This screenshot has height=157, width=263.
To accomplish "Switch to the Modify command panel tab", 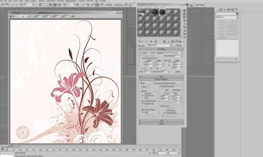I will pyautogui.click(x=221, y=10).
